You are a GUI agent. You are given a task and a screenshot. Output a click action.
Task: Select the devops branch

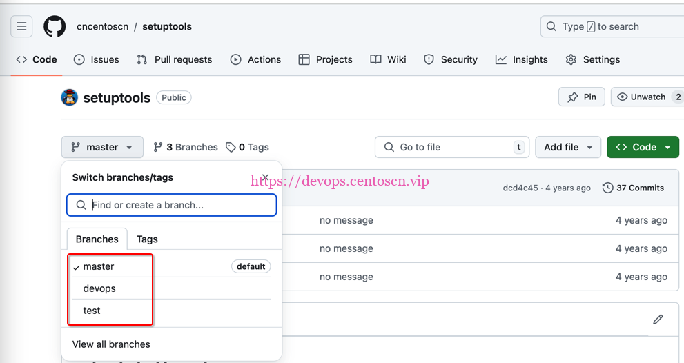[99, 288]
